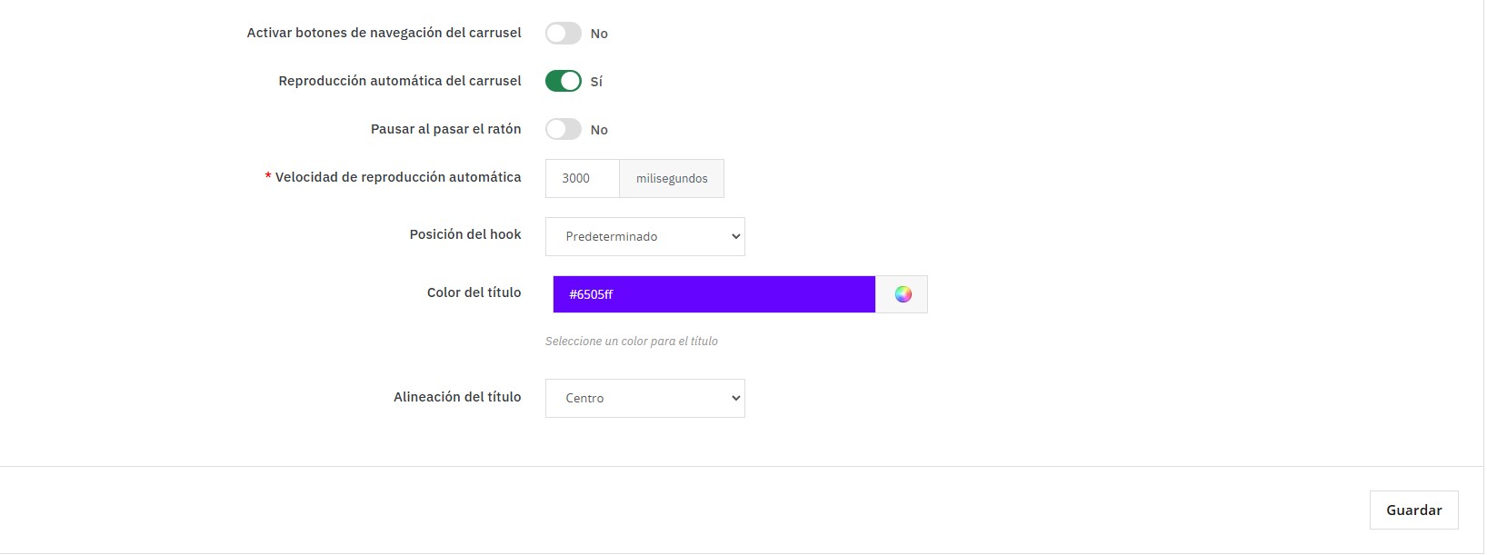The height and width of the screenshot is (555, 1487).
Task: Click the Reproducción automática del carrusel label
Action: (400, 81)
